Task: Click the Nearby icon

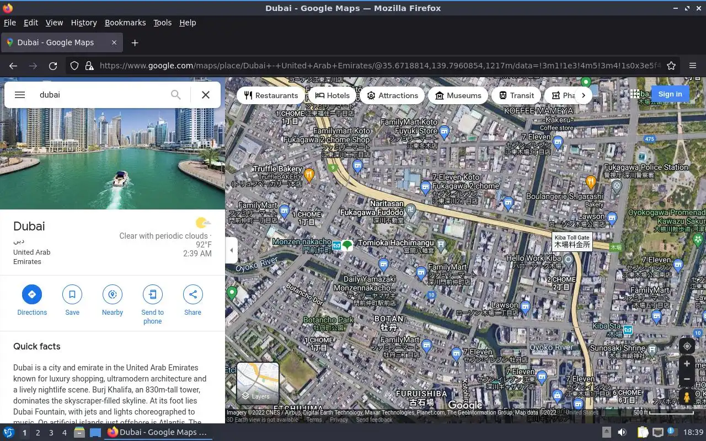Action: tap(113, 294)
